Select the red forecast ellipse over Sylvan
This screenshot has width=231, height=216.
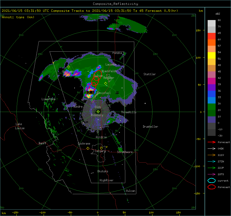click(98, 75)
